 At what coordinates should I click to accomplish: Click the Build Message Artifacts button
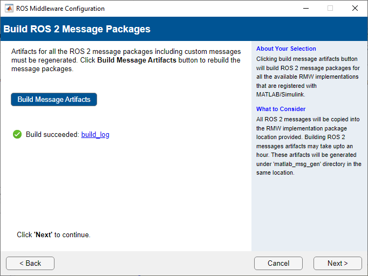click(54, 100)
